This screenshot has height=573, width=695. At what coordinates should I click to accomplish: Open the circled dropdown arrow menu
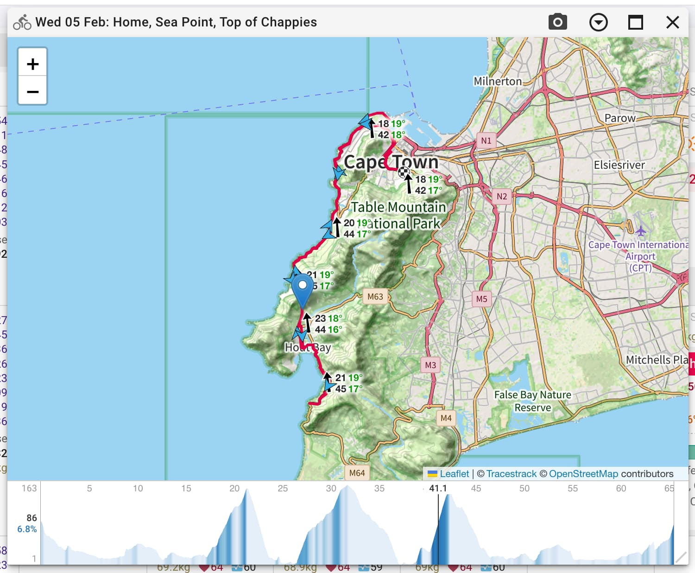tap(598, 22)
